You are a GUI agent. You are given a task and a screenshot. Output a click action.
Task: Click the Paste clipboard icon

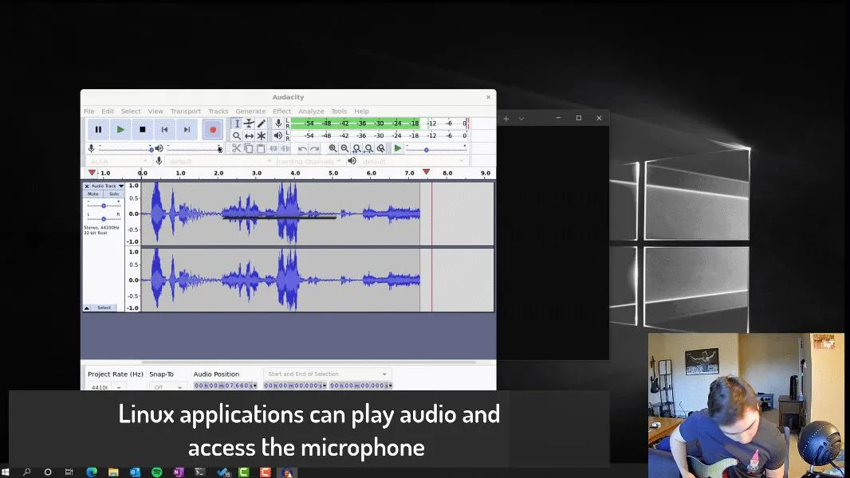click(261, 148)
